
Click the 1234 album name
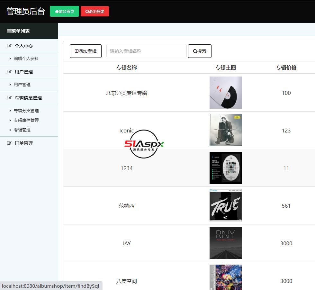coord(127,168)
